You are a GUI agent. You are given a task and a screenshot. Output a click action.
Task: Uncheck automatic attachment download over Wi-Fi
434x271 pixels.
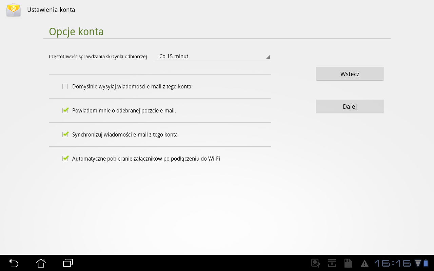(x=65, y=158)
